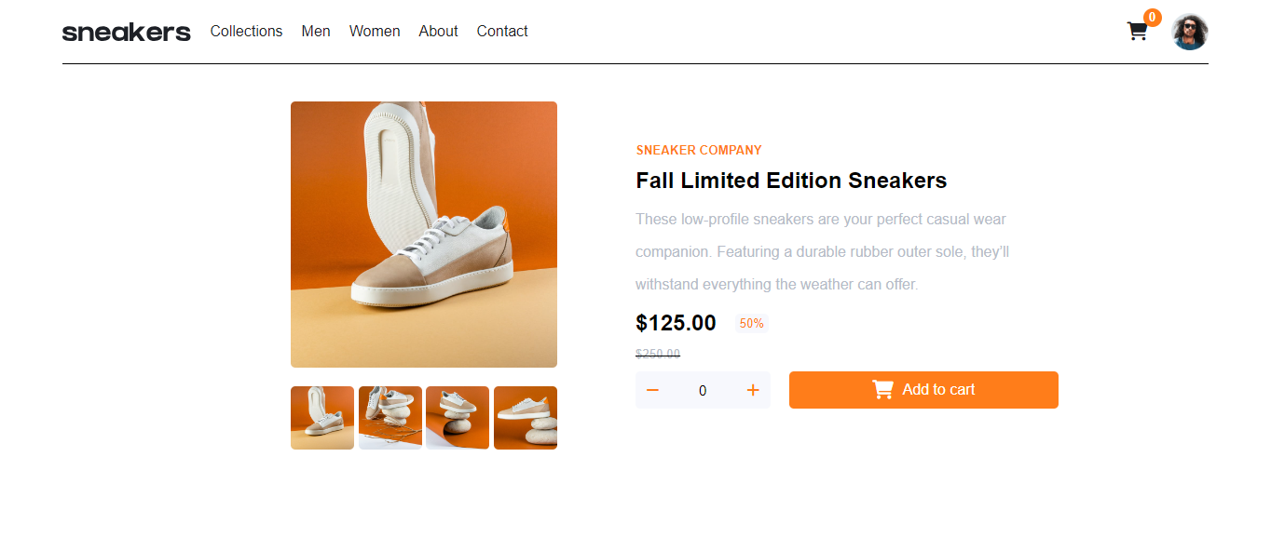
Task: Increase quantity with the plus icon
Action: point(753,390)
